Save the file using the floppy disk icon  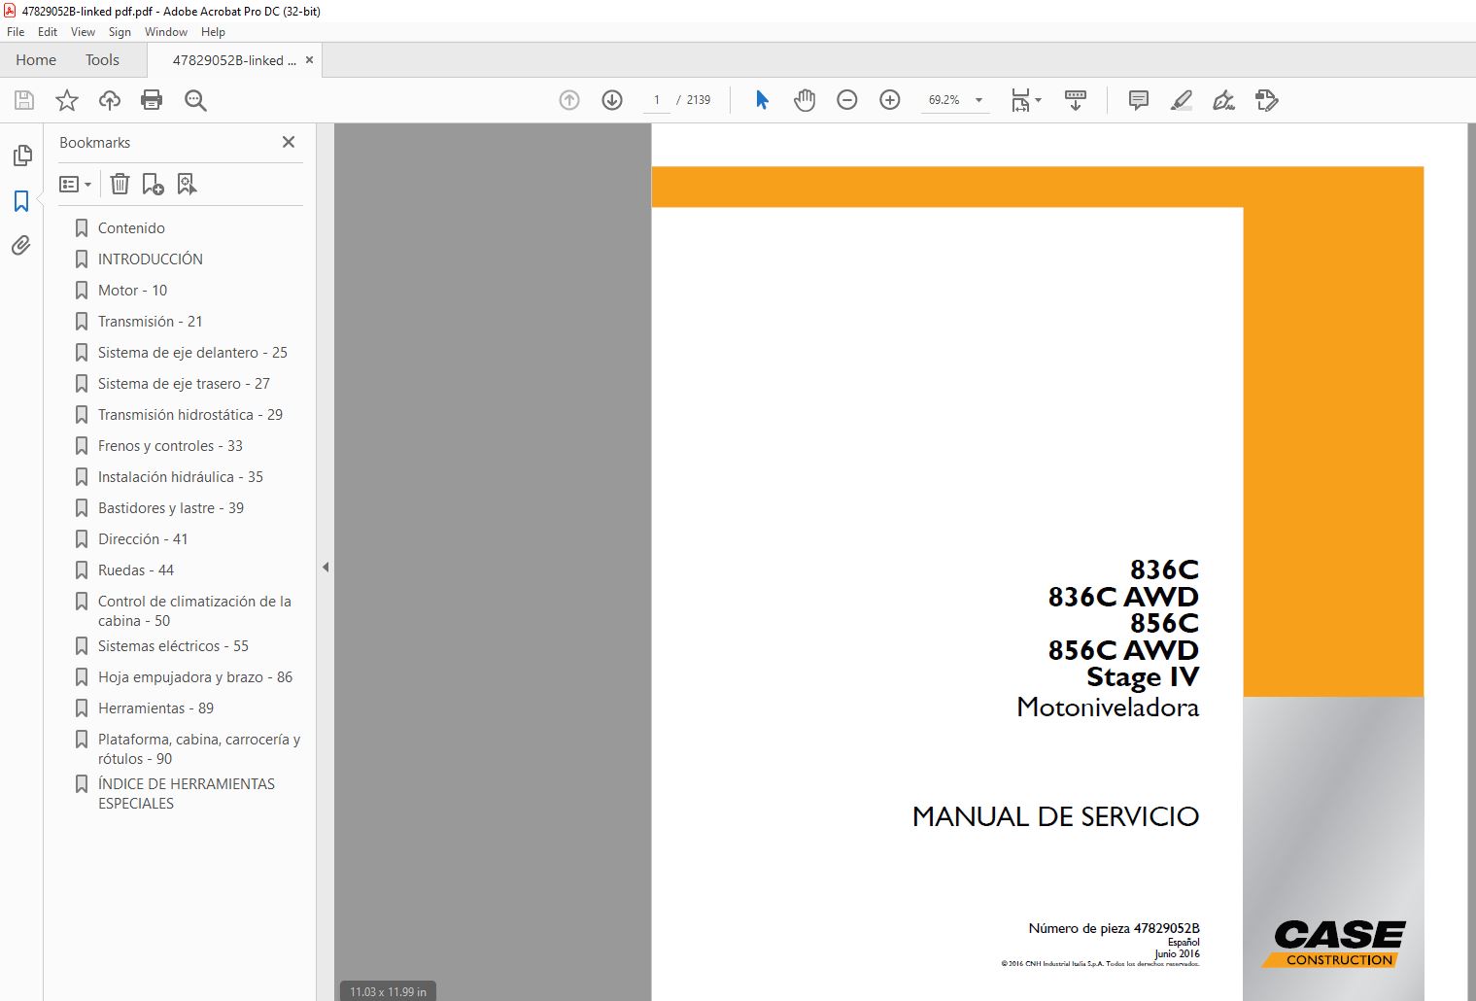point(24,100)
